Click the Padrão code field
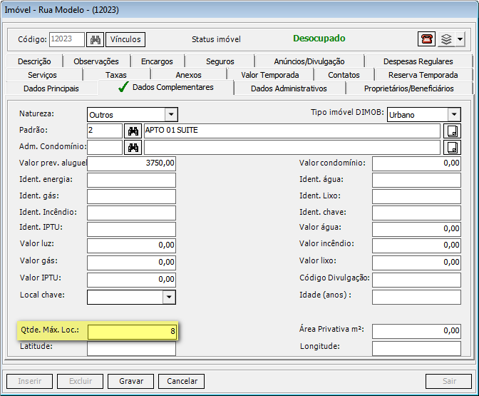Screen dimensions: 479x396 click(105, 131)
